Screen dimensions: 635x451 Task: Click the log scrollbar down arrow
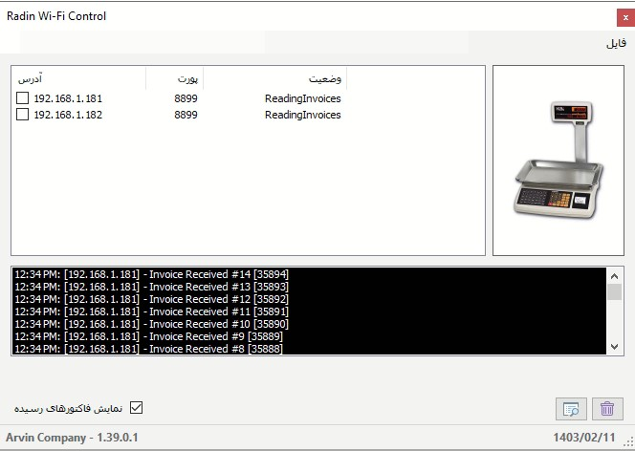tap(614, 347)
